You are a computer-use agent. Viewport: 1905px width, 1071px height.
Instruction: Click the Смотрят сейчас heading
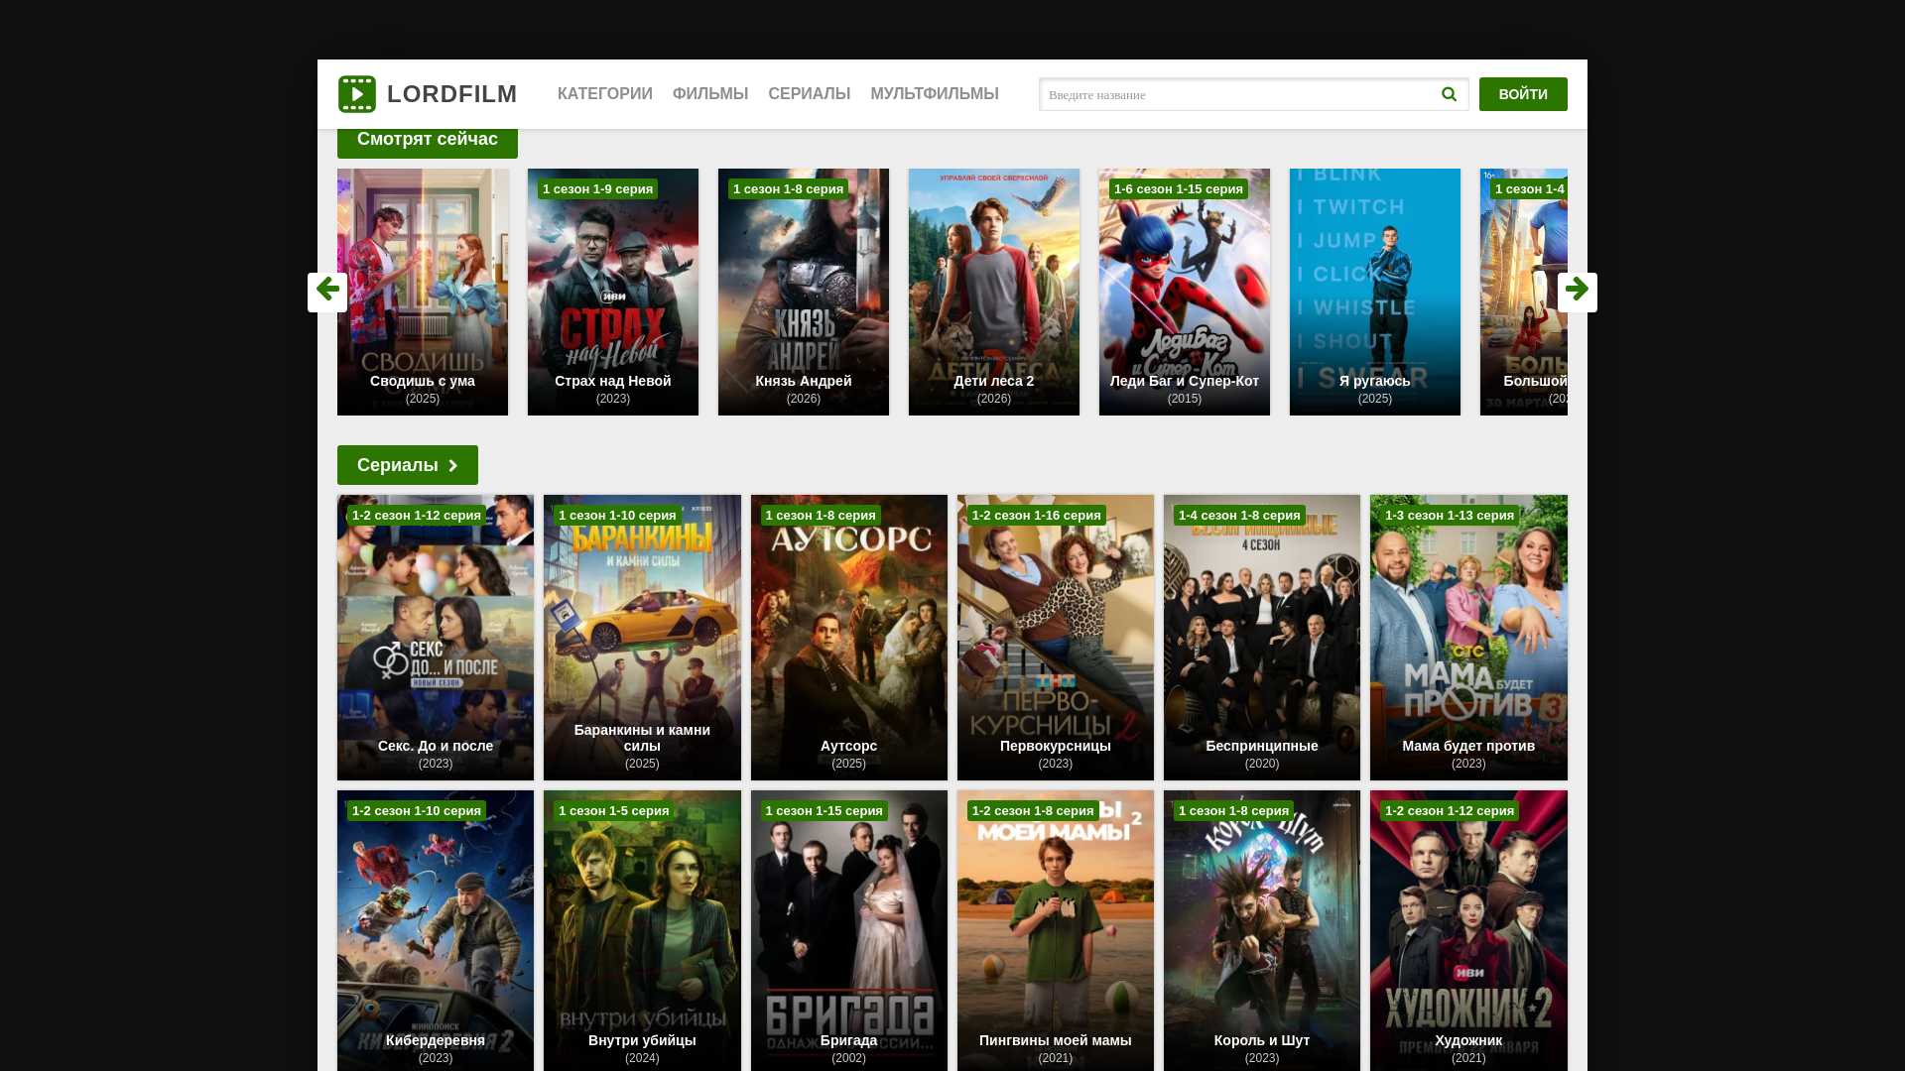click(x=428, y=140)
